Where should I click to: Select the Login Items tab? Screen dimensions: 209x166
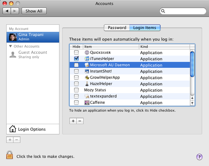click(145, 28)
